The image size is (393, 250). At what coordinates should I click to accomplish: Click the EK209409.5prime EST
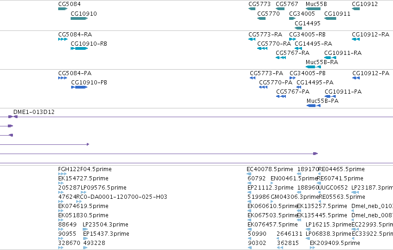click(x=313, y=248)
